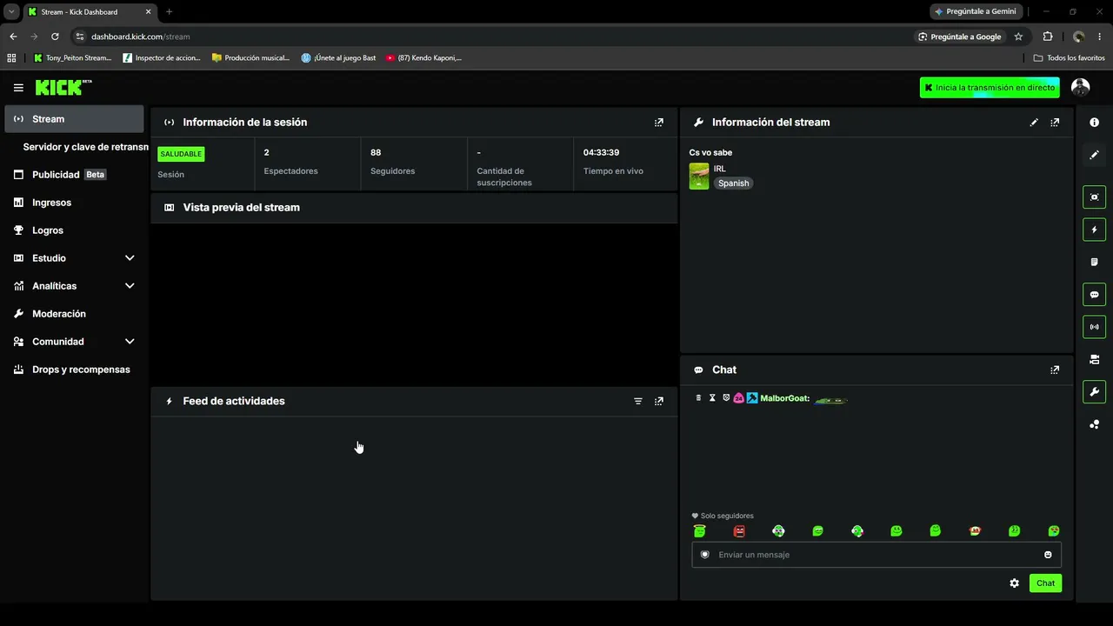This screenshot has width=1113, height=626.
Task: Click the Spanish language tag
Action: tap(733, 183)
